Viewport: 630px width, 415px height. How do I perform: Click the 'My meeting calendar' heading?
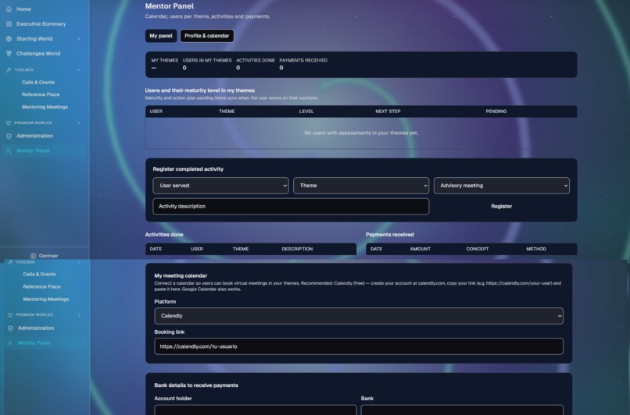tap(181, 276)
